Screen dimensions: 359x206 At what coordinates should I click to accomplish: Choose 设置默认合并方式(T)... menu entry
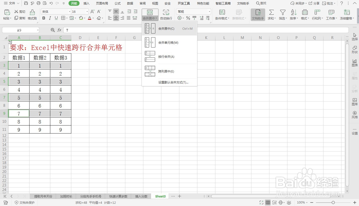point(169,82)
